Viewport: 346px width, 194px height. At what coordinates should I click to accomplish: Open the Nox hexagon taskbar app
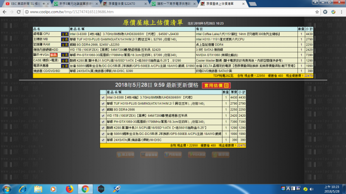(101, 189)
